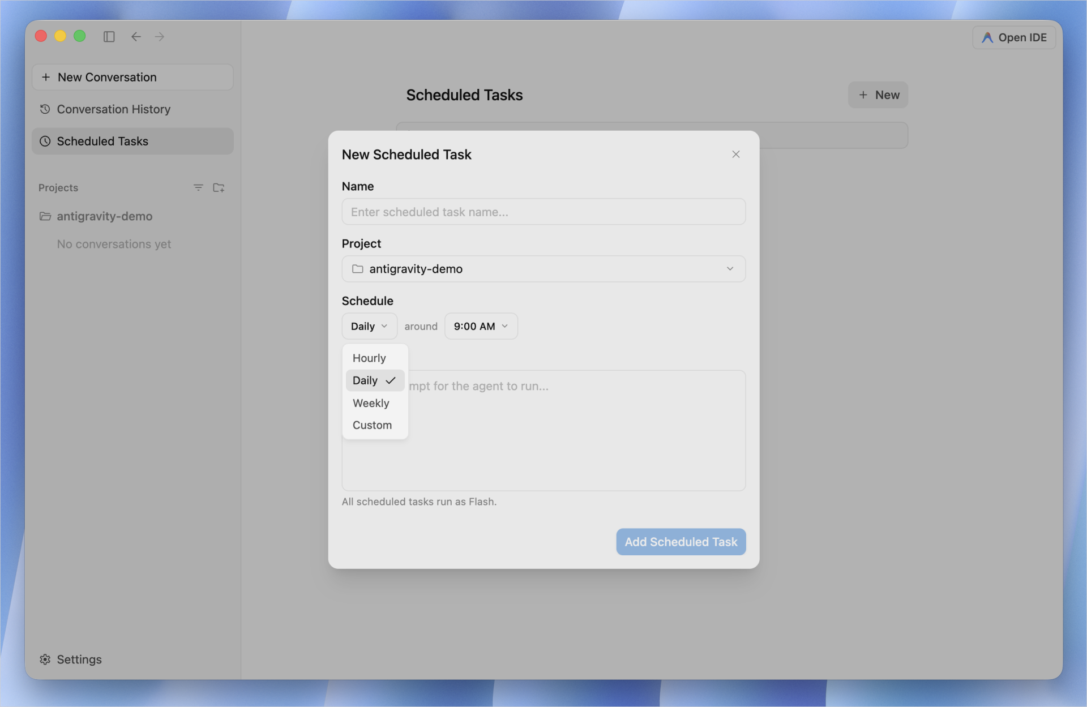
Task: Open the 9:00 AM time dropdown
Action: (481, 326)
